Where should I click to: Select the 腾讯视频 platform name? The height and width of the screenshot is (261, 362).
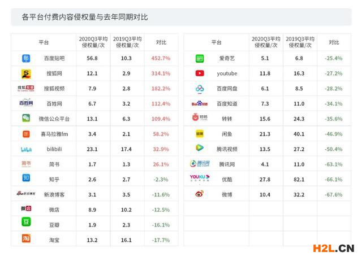pyautogui.click(x=227, y=149)
